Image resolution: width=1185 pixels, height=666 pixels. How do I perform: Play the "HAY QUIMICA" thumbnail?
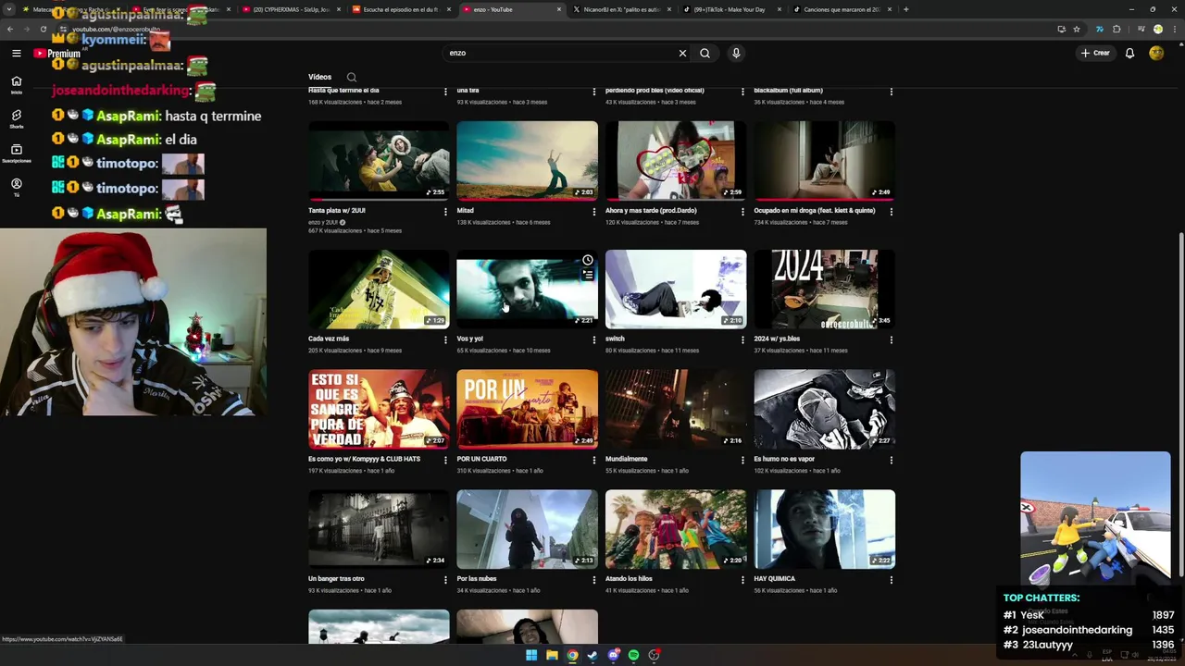(824, 529)
